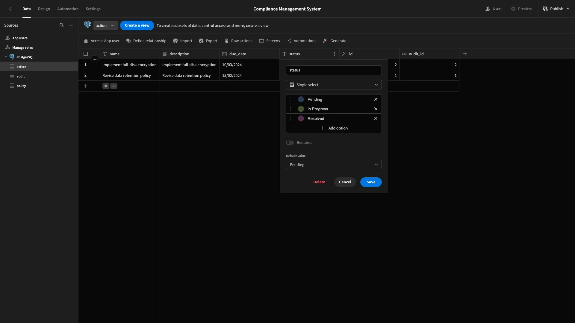Open status column menu dots
Screen dimensions: 575x323
tap(335, 54)
